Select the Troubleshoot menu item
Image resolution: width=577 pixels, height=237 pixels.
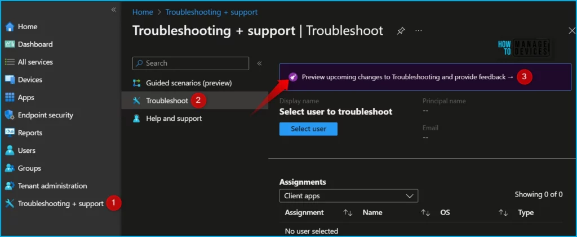(194, 101)
